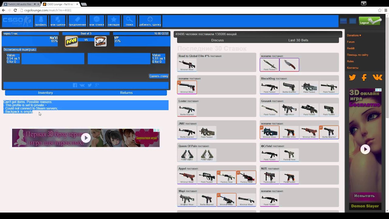Open orange VK icon in sidebar
The image size is (389, 219).
[377, 78]
